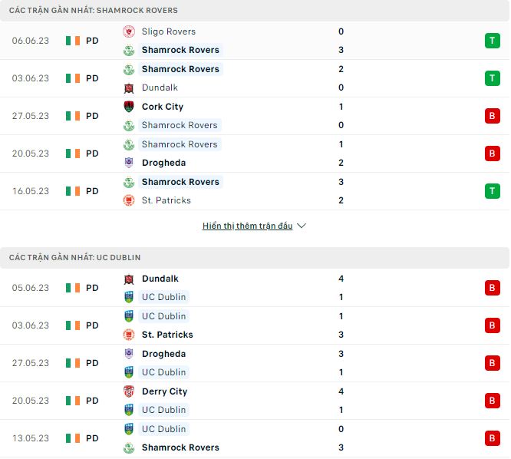Click the green T badge for 03.06.23 match
Image resolution: width=511 pixels, height=459 pixels.
point(491,78)
